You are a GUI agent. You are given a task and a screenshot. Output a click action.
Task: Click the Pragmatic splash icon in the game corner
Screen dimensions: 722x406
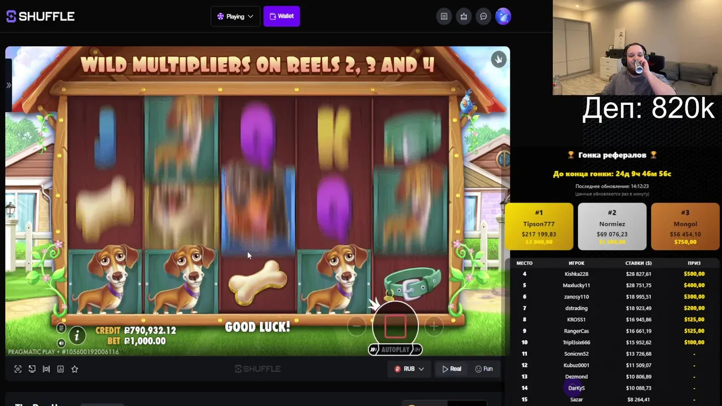[x=499, y=59]
